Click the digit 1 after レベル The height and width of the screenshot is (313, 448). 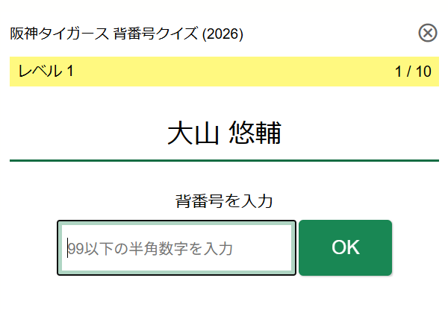pos(69,72)
